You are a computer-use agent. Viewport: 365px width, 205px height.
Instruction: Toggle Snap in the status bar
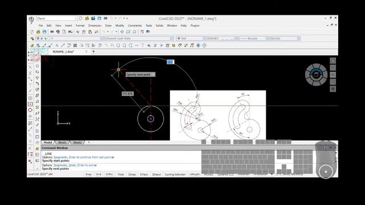click(x=88, y=174)
